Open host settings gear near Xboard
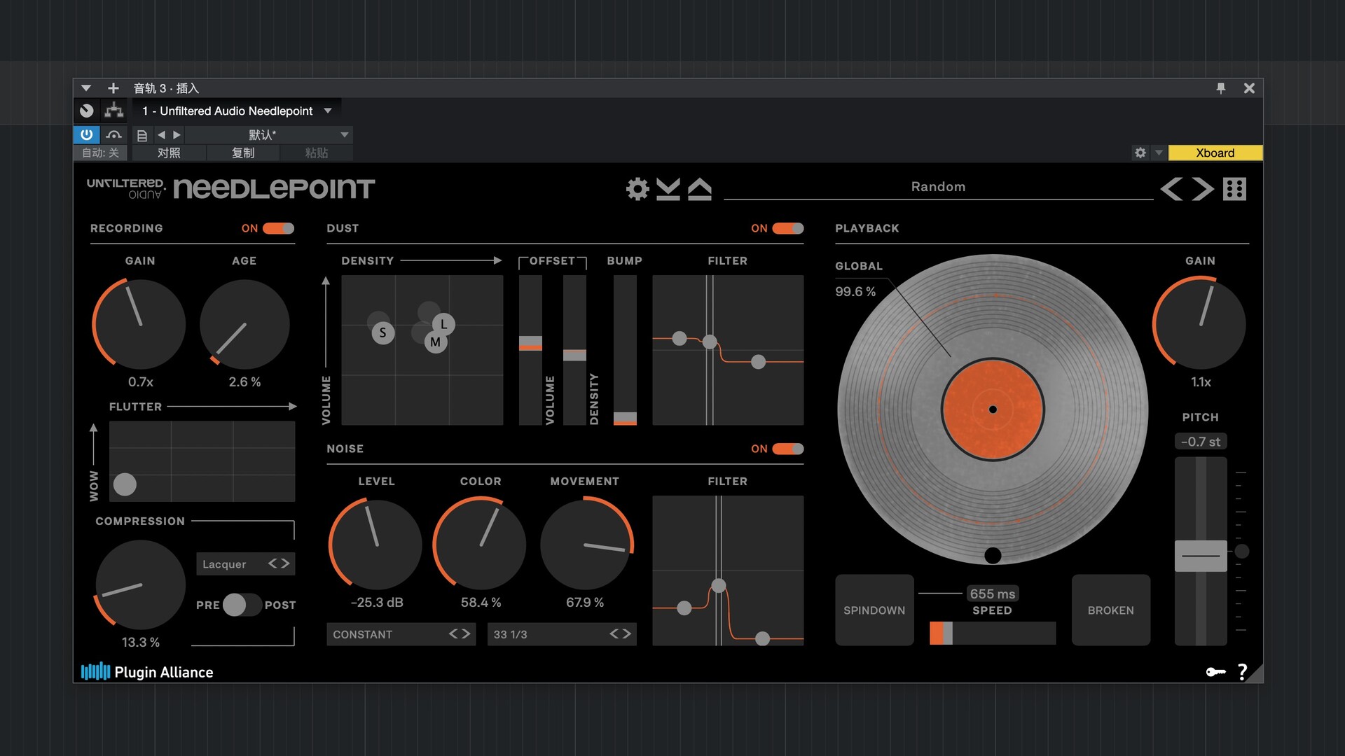This screenshot has height=756, width=1345. coord(1140,153)
